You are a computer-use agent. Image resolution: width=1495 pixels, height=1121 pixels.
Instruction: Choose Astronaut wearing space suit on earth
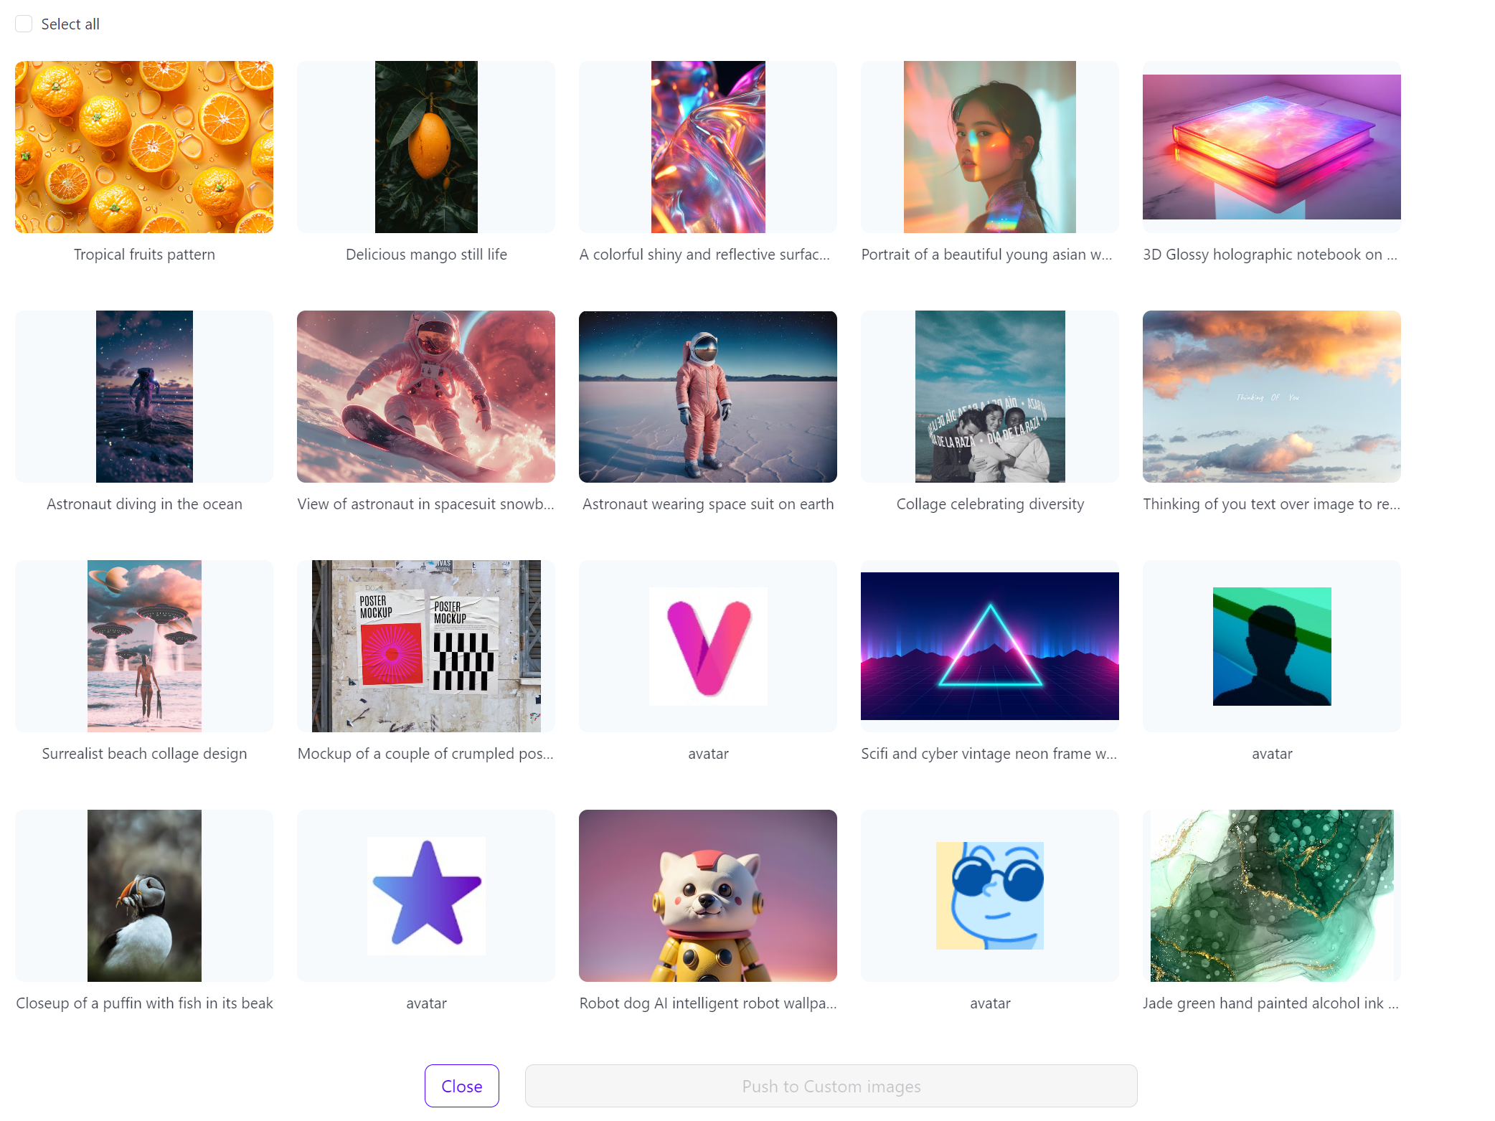[708, 397]
